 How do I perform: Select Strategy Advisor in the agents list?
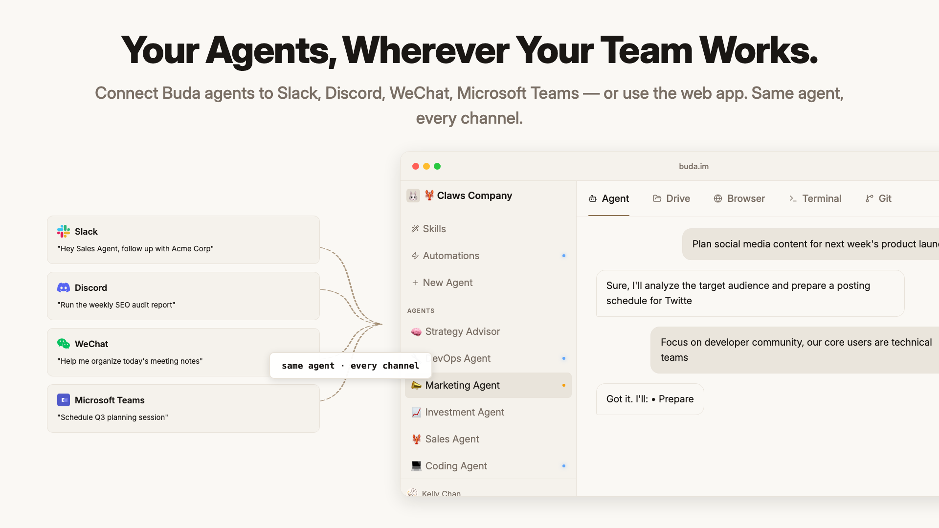pos(462,331)
